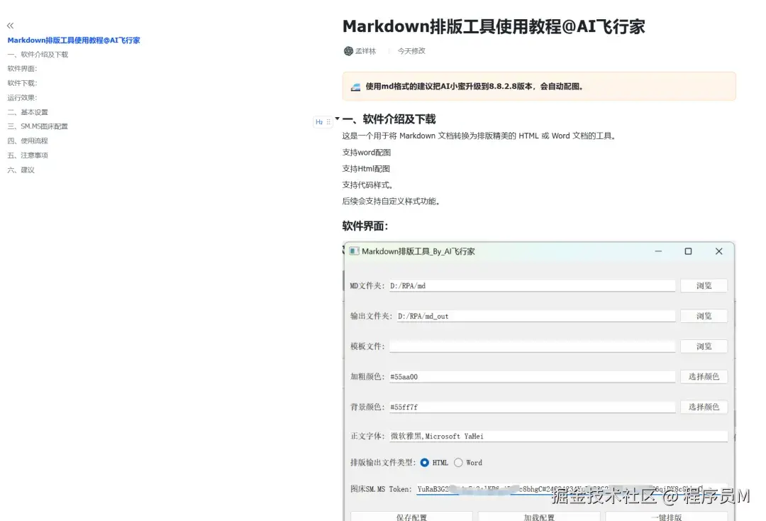Focus the 加粗颜色 #55aa00 field
Image resolution: width=766 pixels, height=521 pixels.
click(532, 376)
